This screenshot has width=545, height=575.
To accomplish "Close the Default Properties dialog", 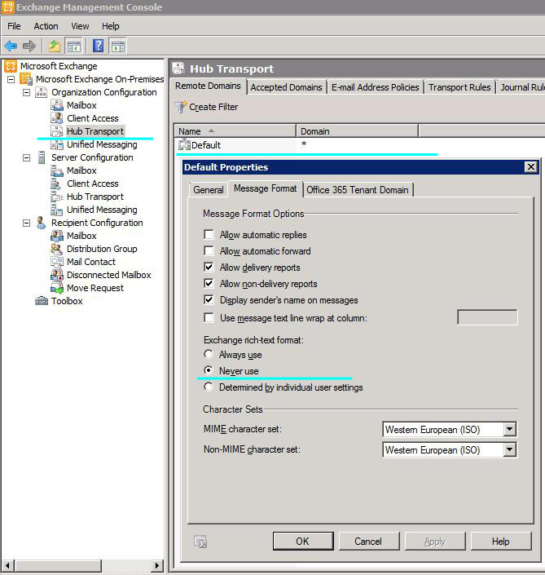I will (531, 167).
